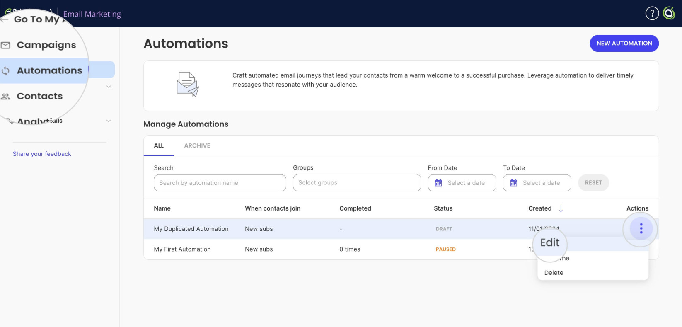Click the To Date calendar icon
The height and width of the screenshot is (327, 682).
(x=513, y=183)
